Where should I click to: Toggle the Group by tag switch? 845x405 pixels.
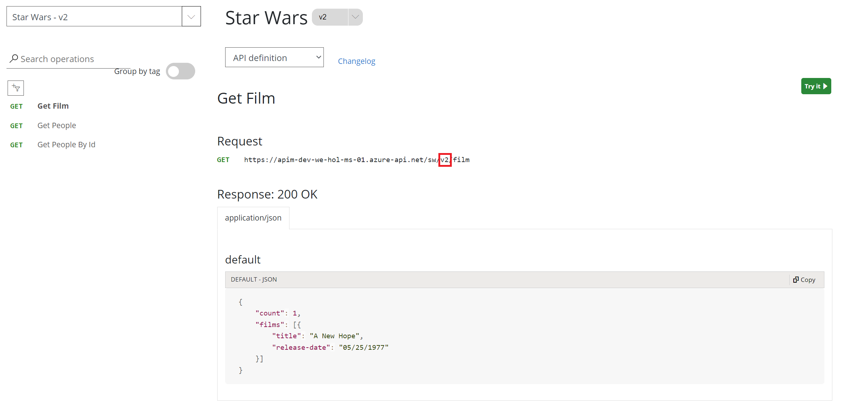[x=180, y=71]
